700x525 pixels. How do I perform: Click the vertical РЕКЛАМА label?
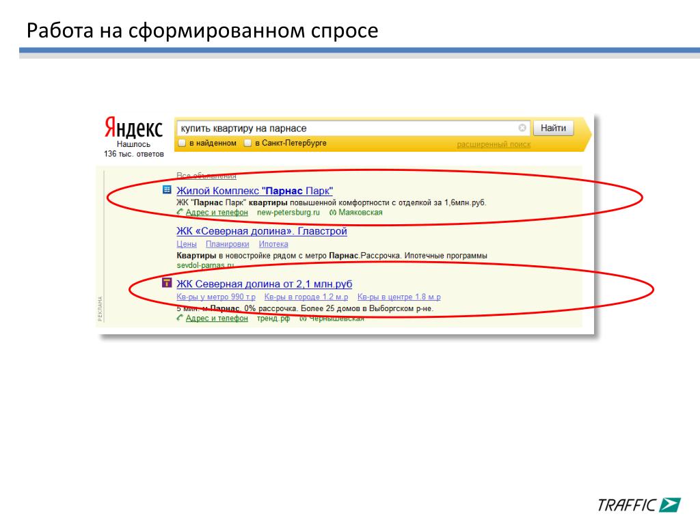coord(100,308)
